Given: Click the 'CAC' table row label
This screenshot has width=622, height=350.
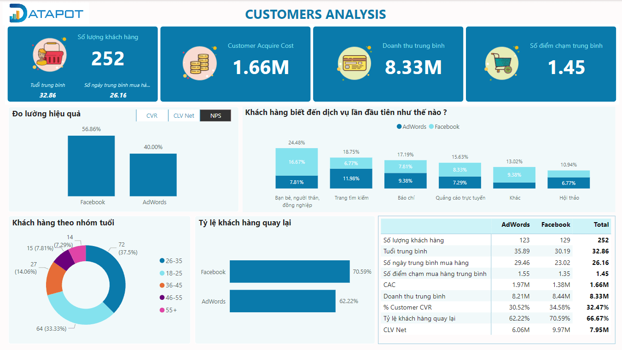Looking at the screenshot, I should [389, 285].
